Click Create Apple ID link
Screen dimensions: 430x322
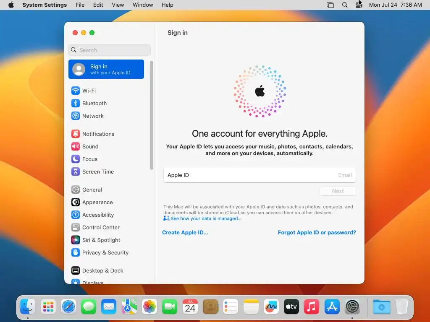185,232
